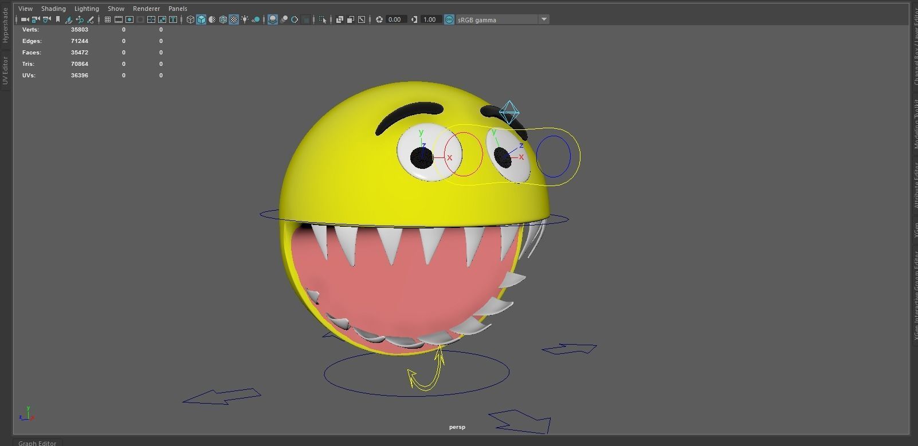The image size is (918, 446).
Task: Select the cyan diamond head control
Action: [x=509, y=112]
